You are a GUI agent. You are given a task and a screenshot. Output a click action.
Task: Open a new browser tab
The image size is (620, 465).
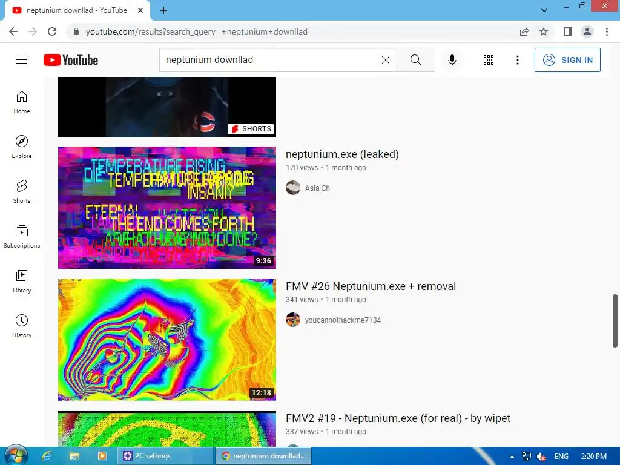click(x=163, y=10)
